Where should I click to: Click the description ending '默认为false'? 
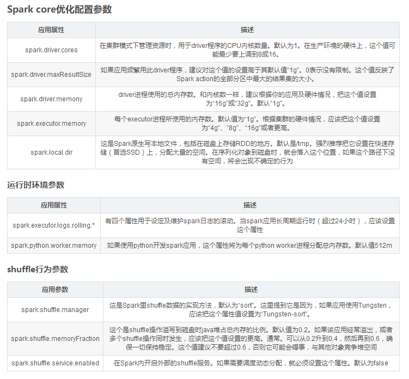click(251, 363)
